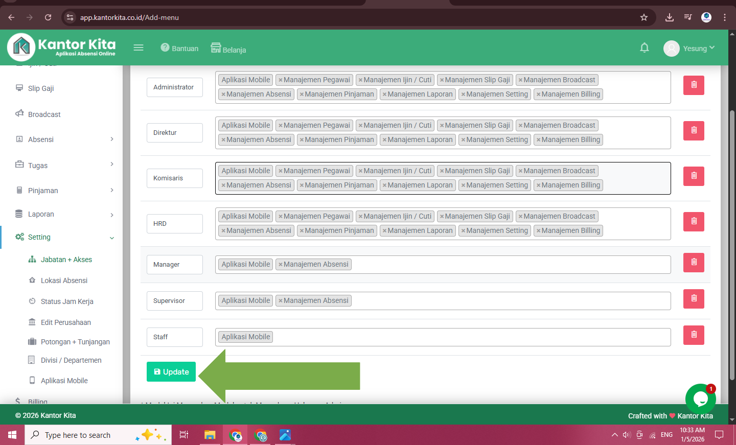This screenshot has width=736, height=445.
Task: Delete the Administrator role row
Action: (x=693, y=85)
